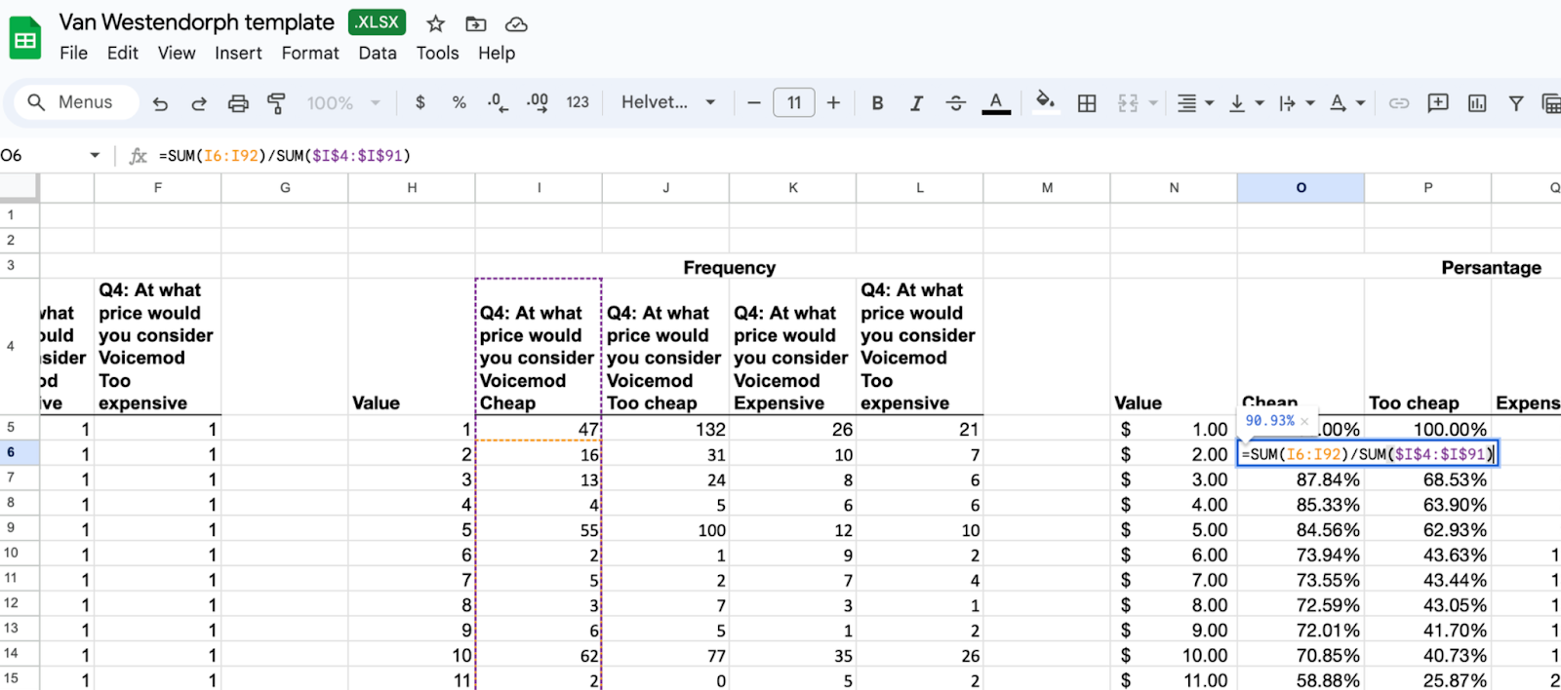The width and height of the screenshot is (1561, 690).
Task: Format as percent
Action: point(459,102)
